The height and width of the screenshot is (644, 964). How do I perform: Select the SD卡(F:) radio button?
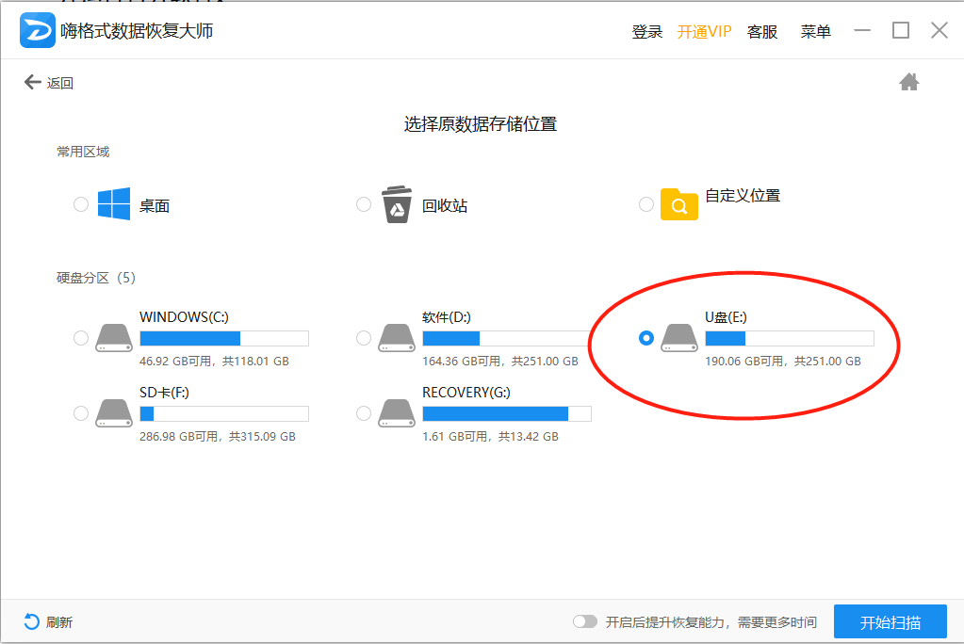80,413
